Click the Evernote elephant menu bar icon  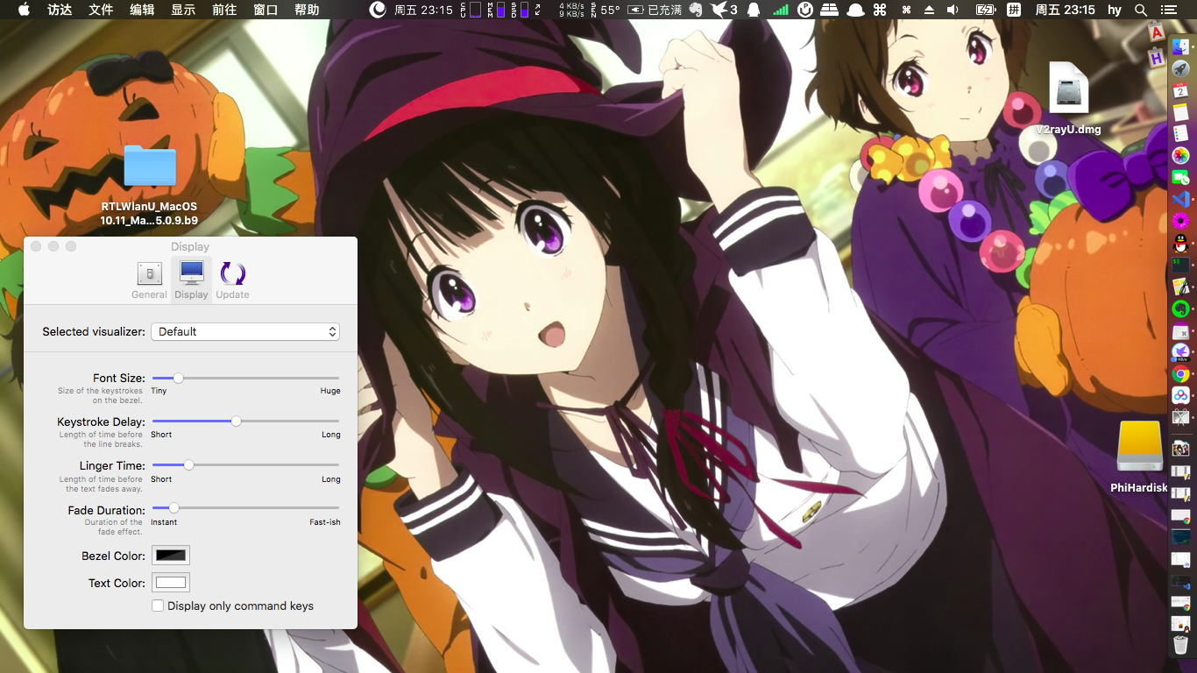(x=697, y=10)
